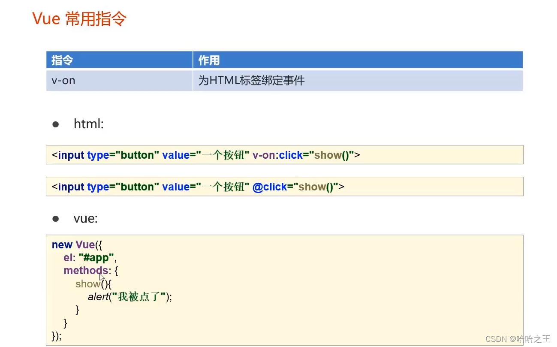
Task: Click the 'show(){' function definition line
Action: 93,284
